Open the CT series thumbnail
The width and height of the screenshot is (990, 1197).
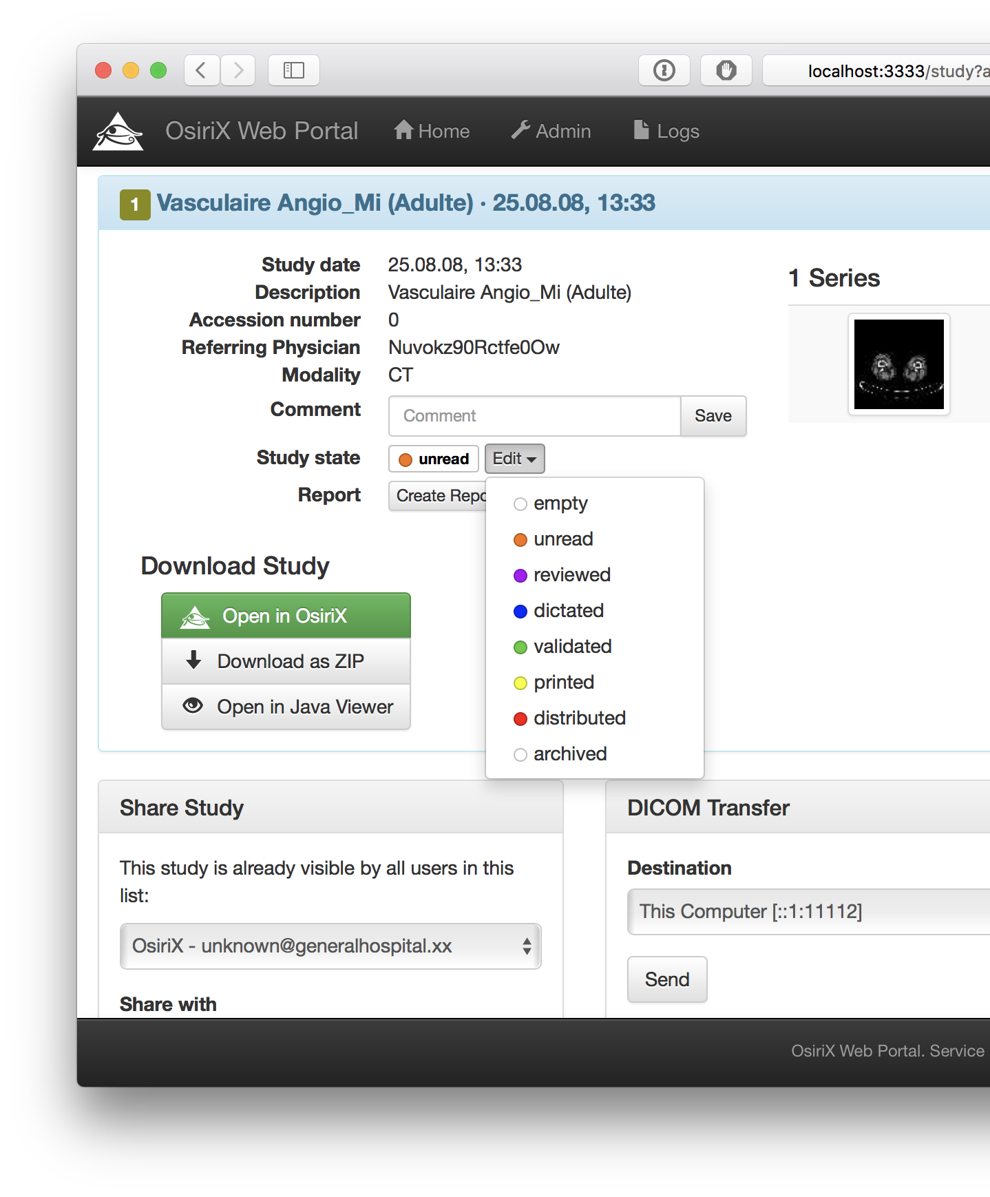coord(899,364)
